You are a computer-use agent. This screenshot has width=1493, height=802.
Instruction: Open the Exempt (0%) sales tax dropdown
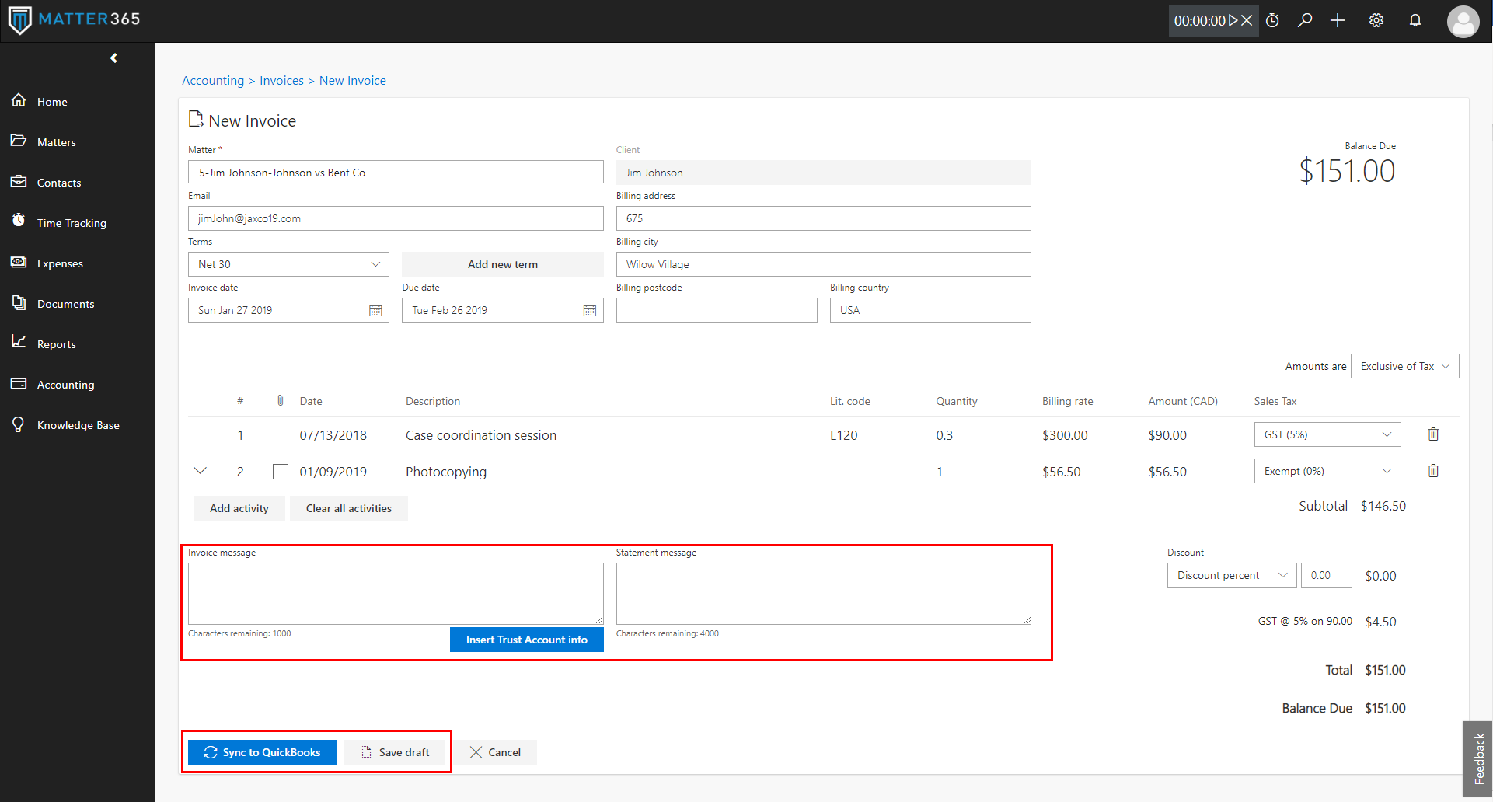pyautogui.click(x=1327, y=471)
